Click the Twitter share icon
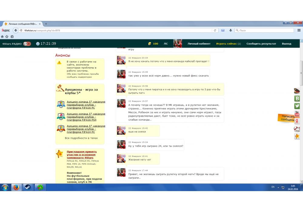The image size is (303, 212). [x=297, y=106]
